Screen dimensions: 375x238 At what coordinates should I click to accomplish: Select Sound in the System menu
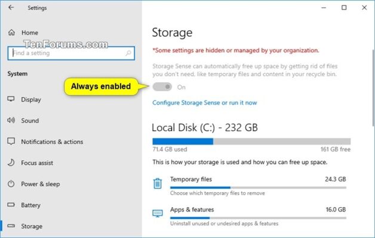click(x=30, y=121)
